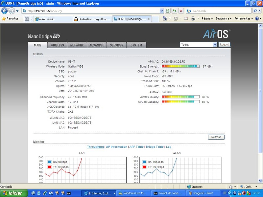Viewport: 263px width, 197px height.
Task: Click the Refresh button
Action: pos(216,137)
